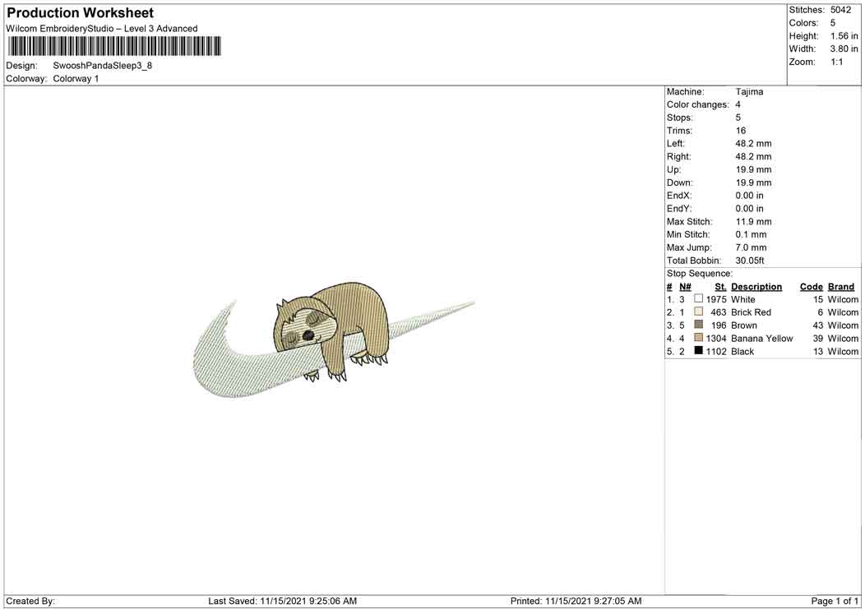Select the Stitches count "5042"
This screenshot has height=609, width=865.
[840, 10]
